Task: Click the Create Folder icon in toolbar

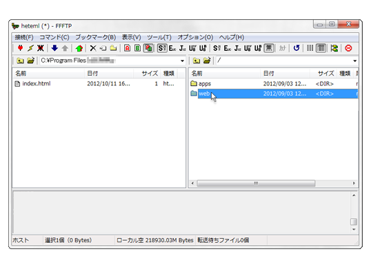Action: pos(113,48)
